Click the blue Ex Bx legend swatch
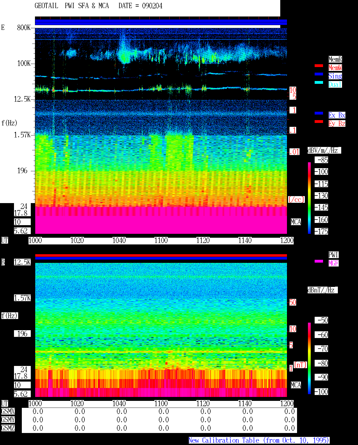The image size is (358, 445). pyautogui.click(x=319, y=113)
